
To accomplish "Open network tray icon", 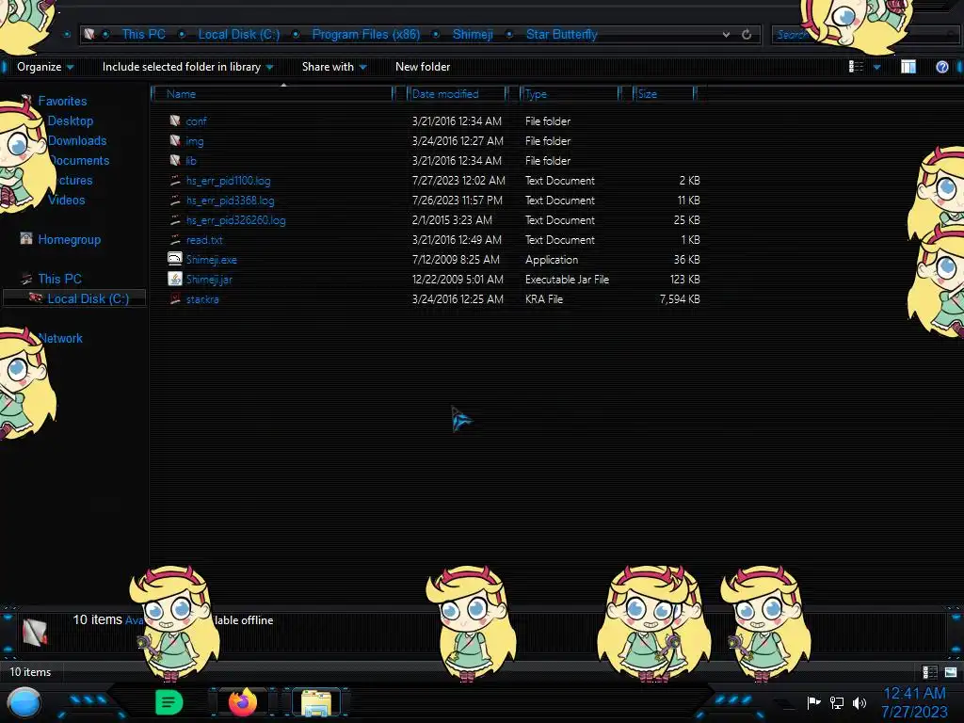I will click(837, 702).
